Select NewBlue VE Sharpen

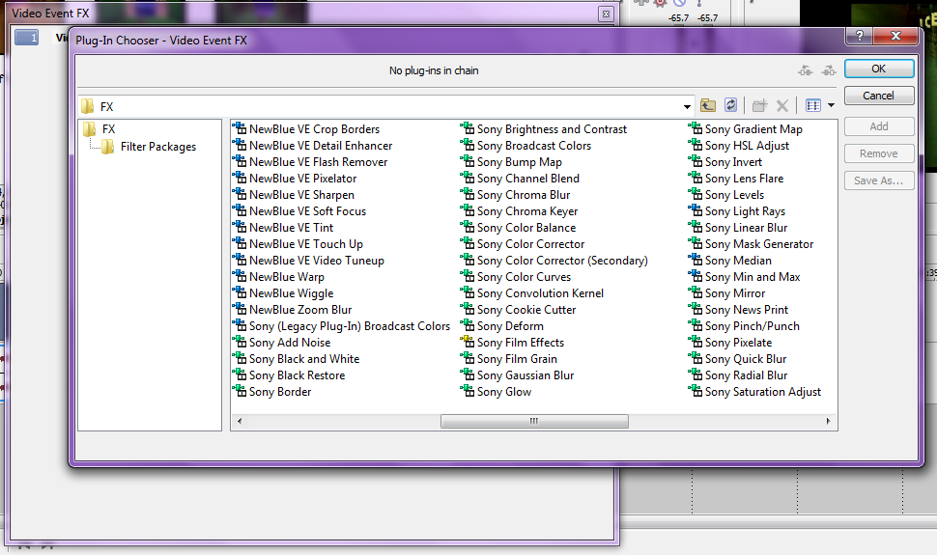point(294,195)
